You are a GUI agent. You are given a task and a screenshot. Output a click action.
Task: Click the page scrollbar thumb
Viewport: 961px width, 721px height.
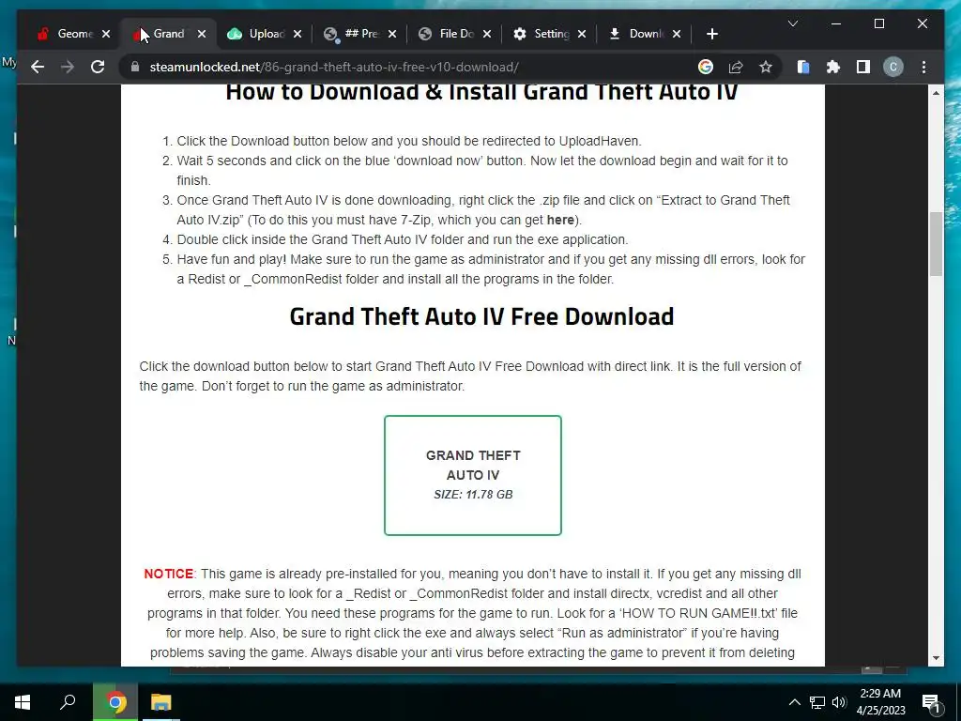(x=936, y=243)
